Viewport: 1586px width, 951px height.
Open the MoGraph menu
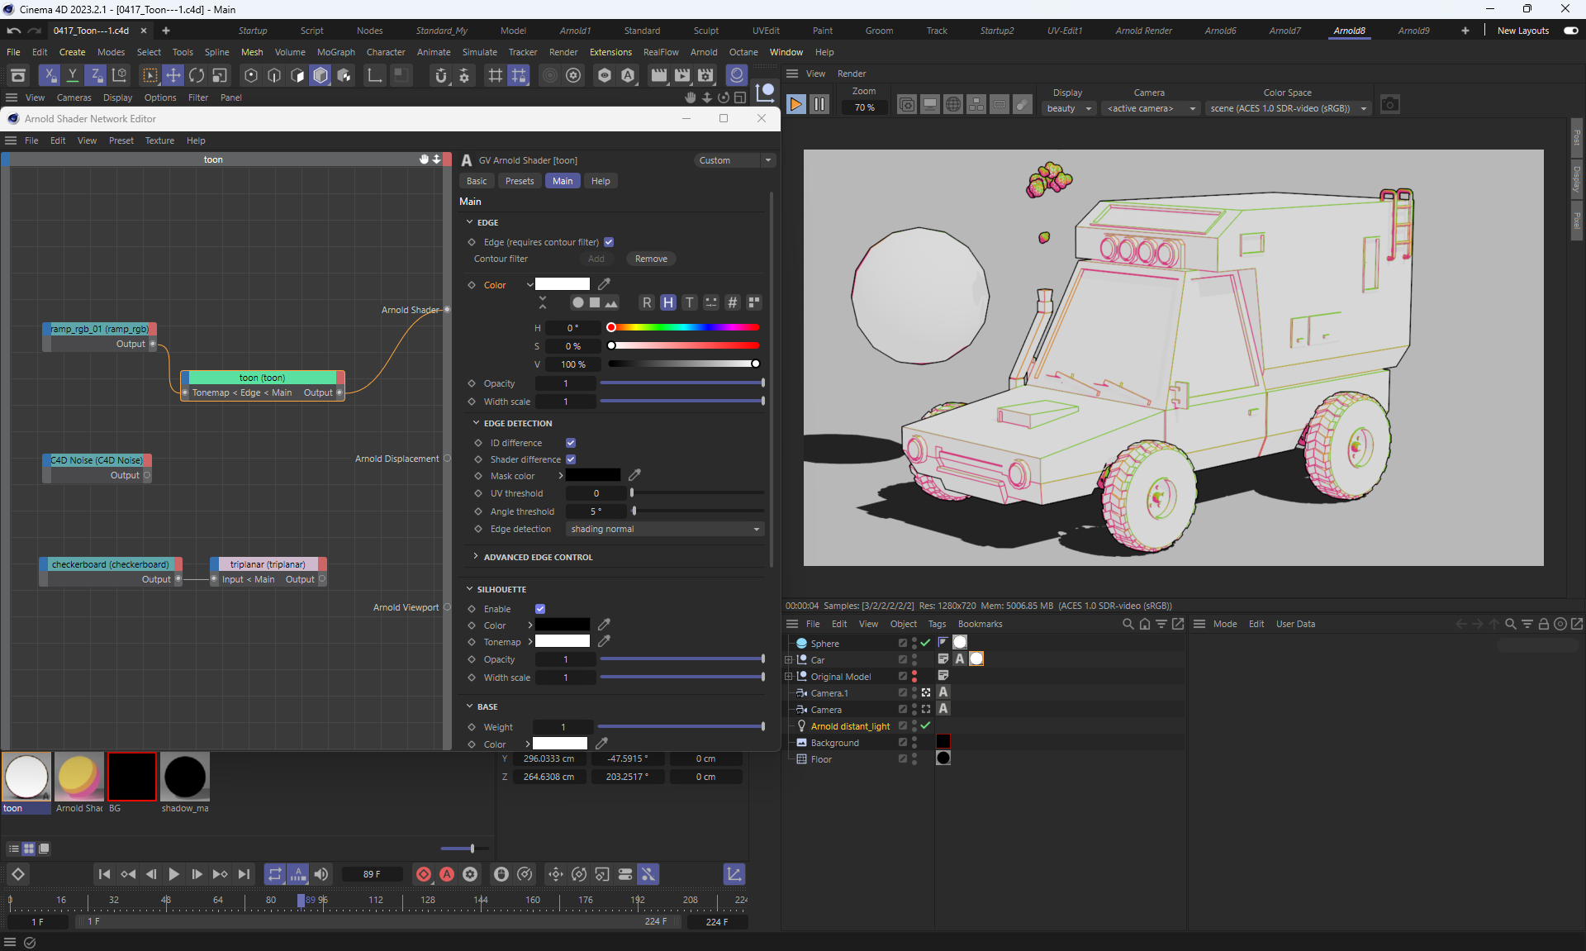tap(335, 52)
